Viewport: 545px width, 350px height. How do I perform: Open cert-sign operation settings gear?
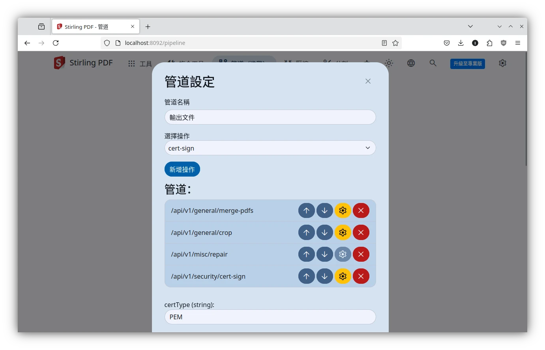coord(343,276)
